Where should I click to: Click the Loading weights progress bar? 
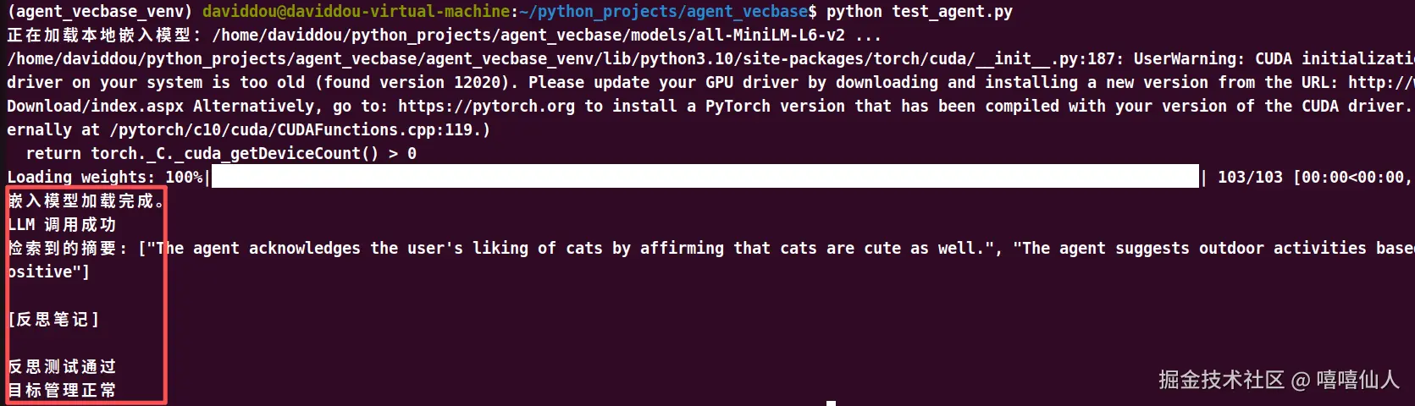(705, 177)
